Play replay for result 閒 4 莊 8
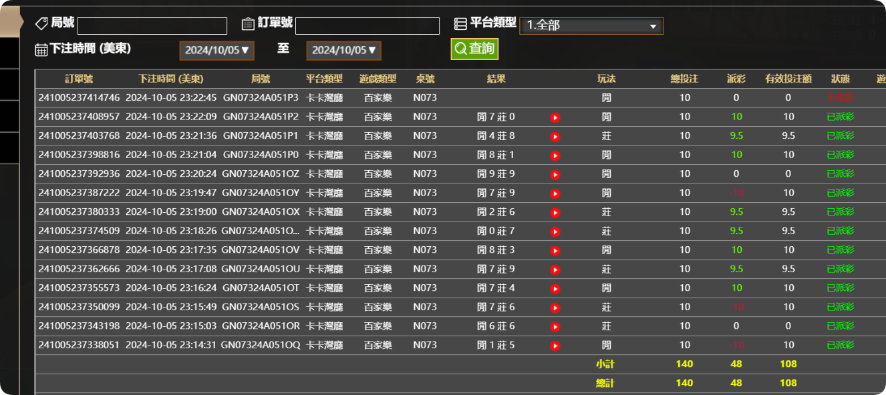The width and height of the screenshot is (886, 395). [x=555, y=135]
